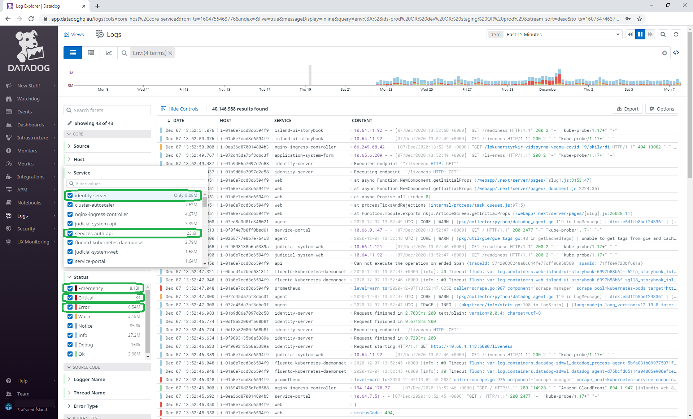The width and height of the screenshot is (693, 419).
Task: Remove the Env:(4 terms) filter
Action: pyautogui.click(x=170, y=53)
